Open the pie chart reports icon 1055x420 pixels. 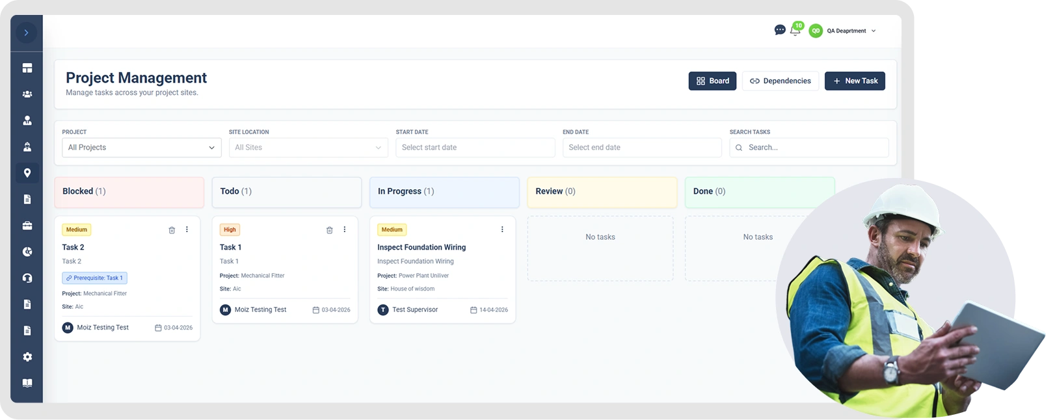(27, 252)
